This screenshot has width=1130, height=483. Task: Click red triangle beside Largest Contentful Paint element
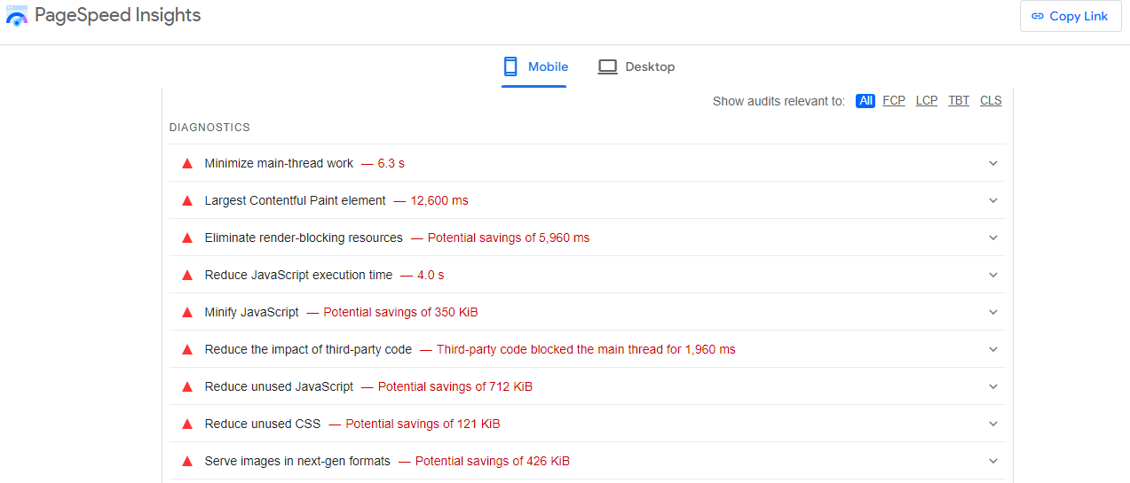coord(187,200)
